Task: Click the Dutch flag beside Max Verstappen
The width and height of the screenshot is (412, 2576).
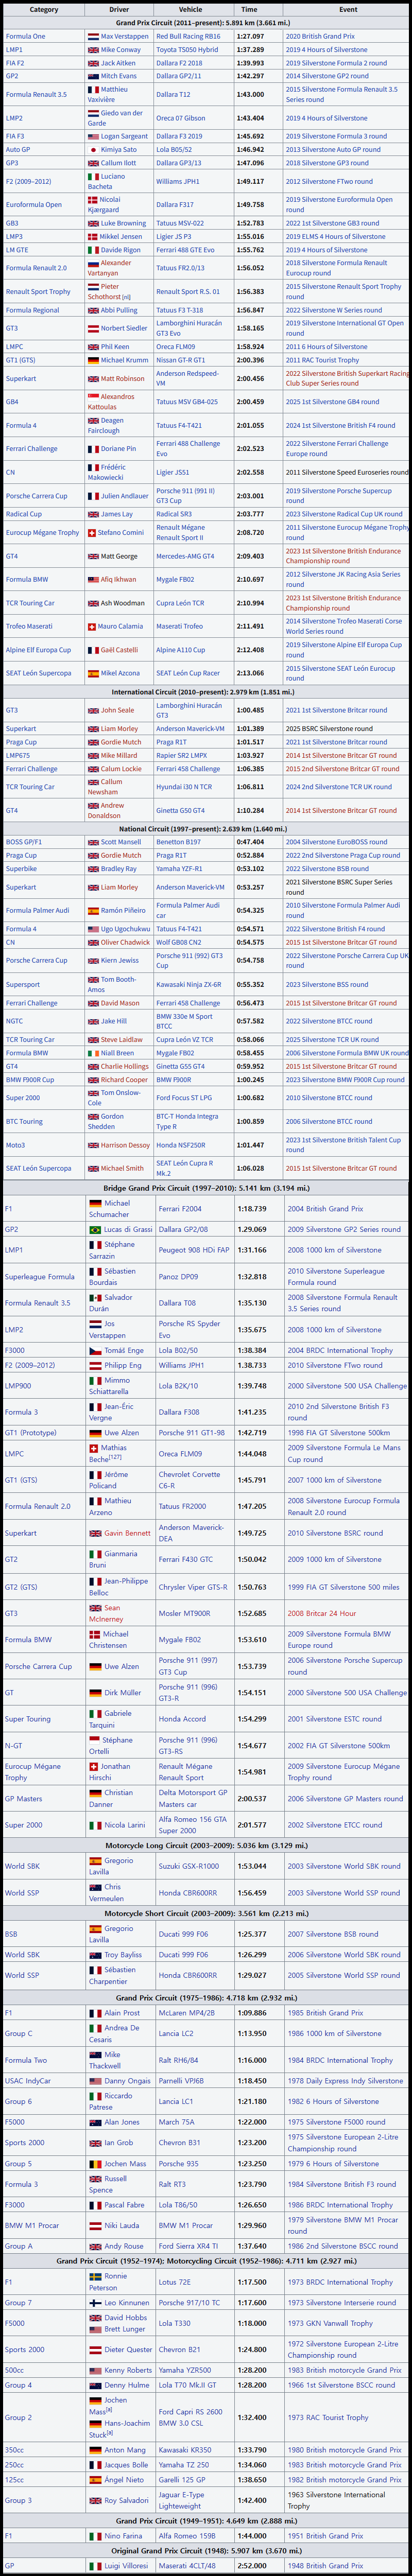Action: (93, 36)
